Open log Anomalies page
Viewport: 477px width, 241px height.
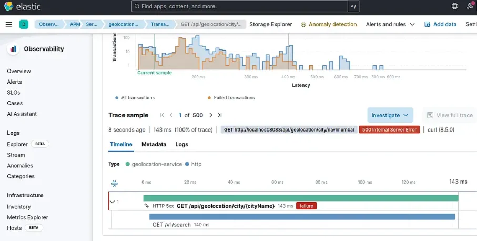pos(20,166)
